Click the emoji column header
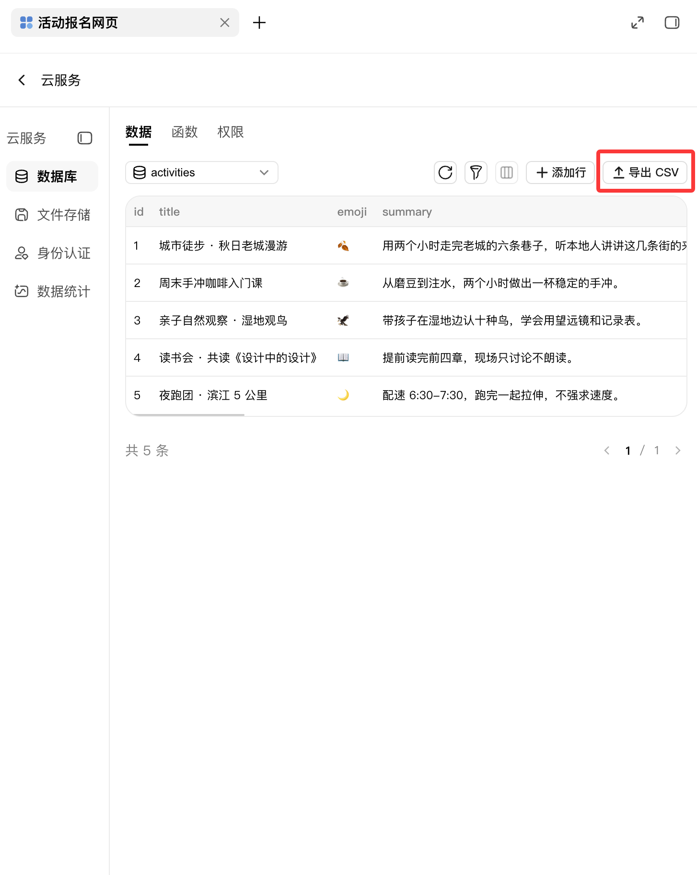The width and height of the screenshot is (697, 875). pos(352,212)
